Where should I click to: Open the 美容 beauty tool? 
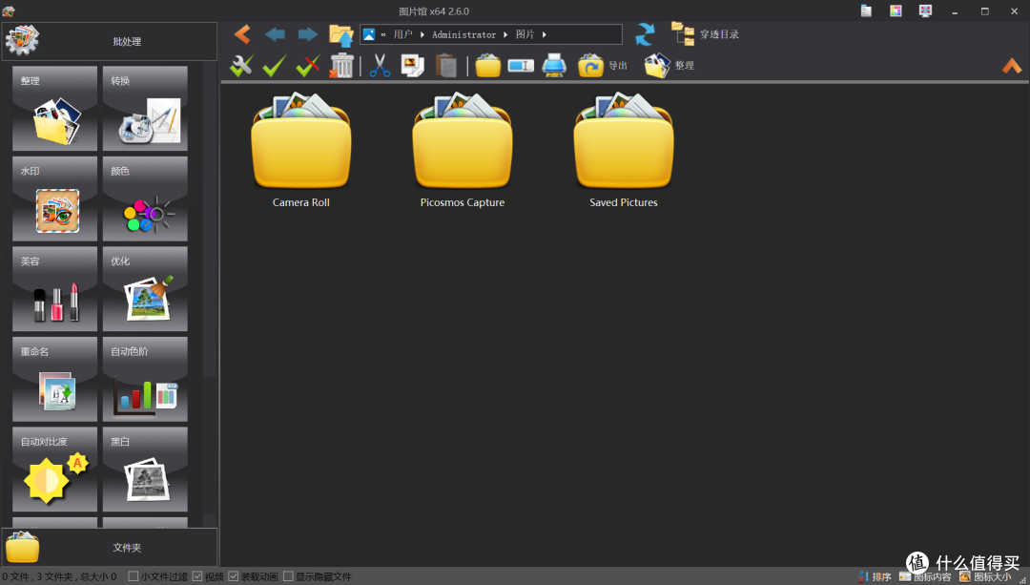[x=54, y=288]
